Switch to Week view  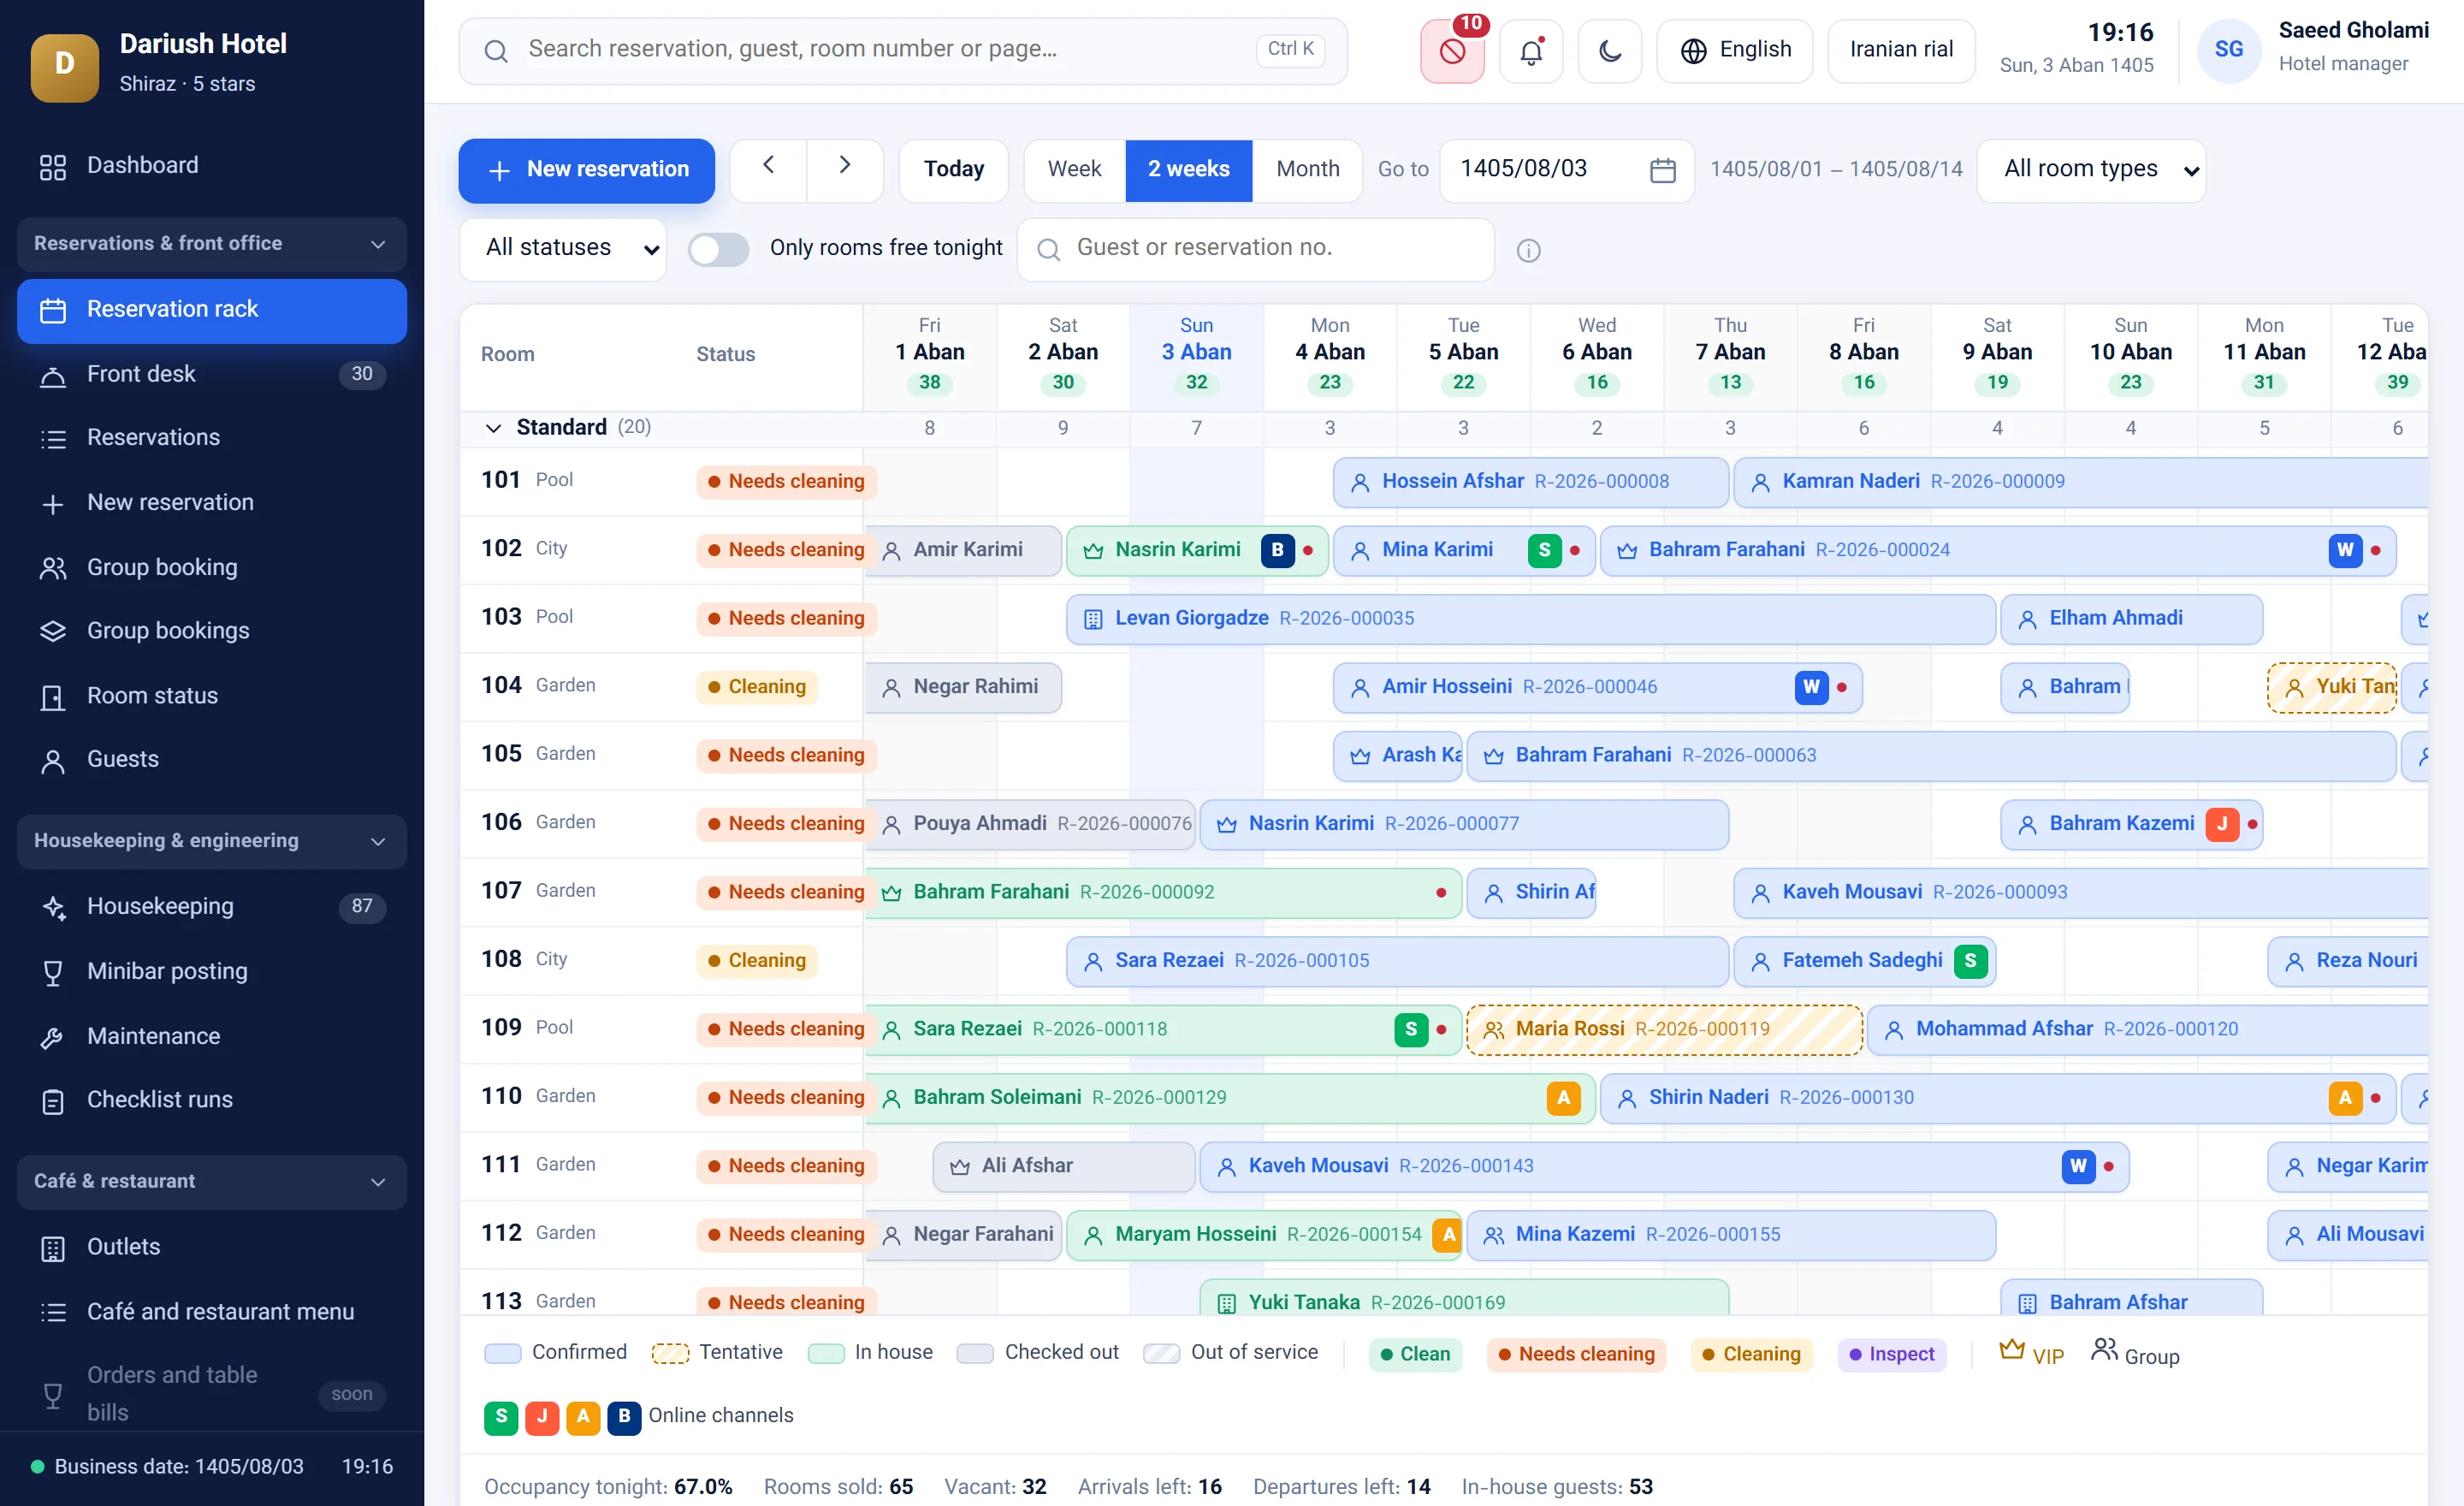1074,170
